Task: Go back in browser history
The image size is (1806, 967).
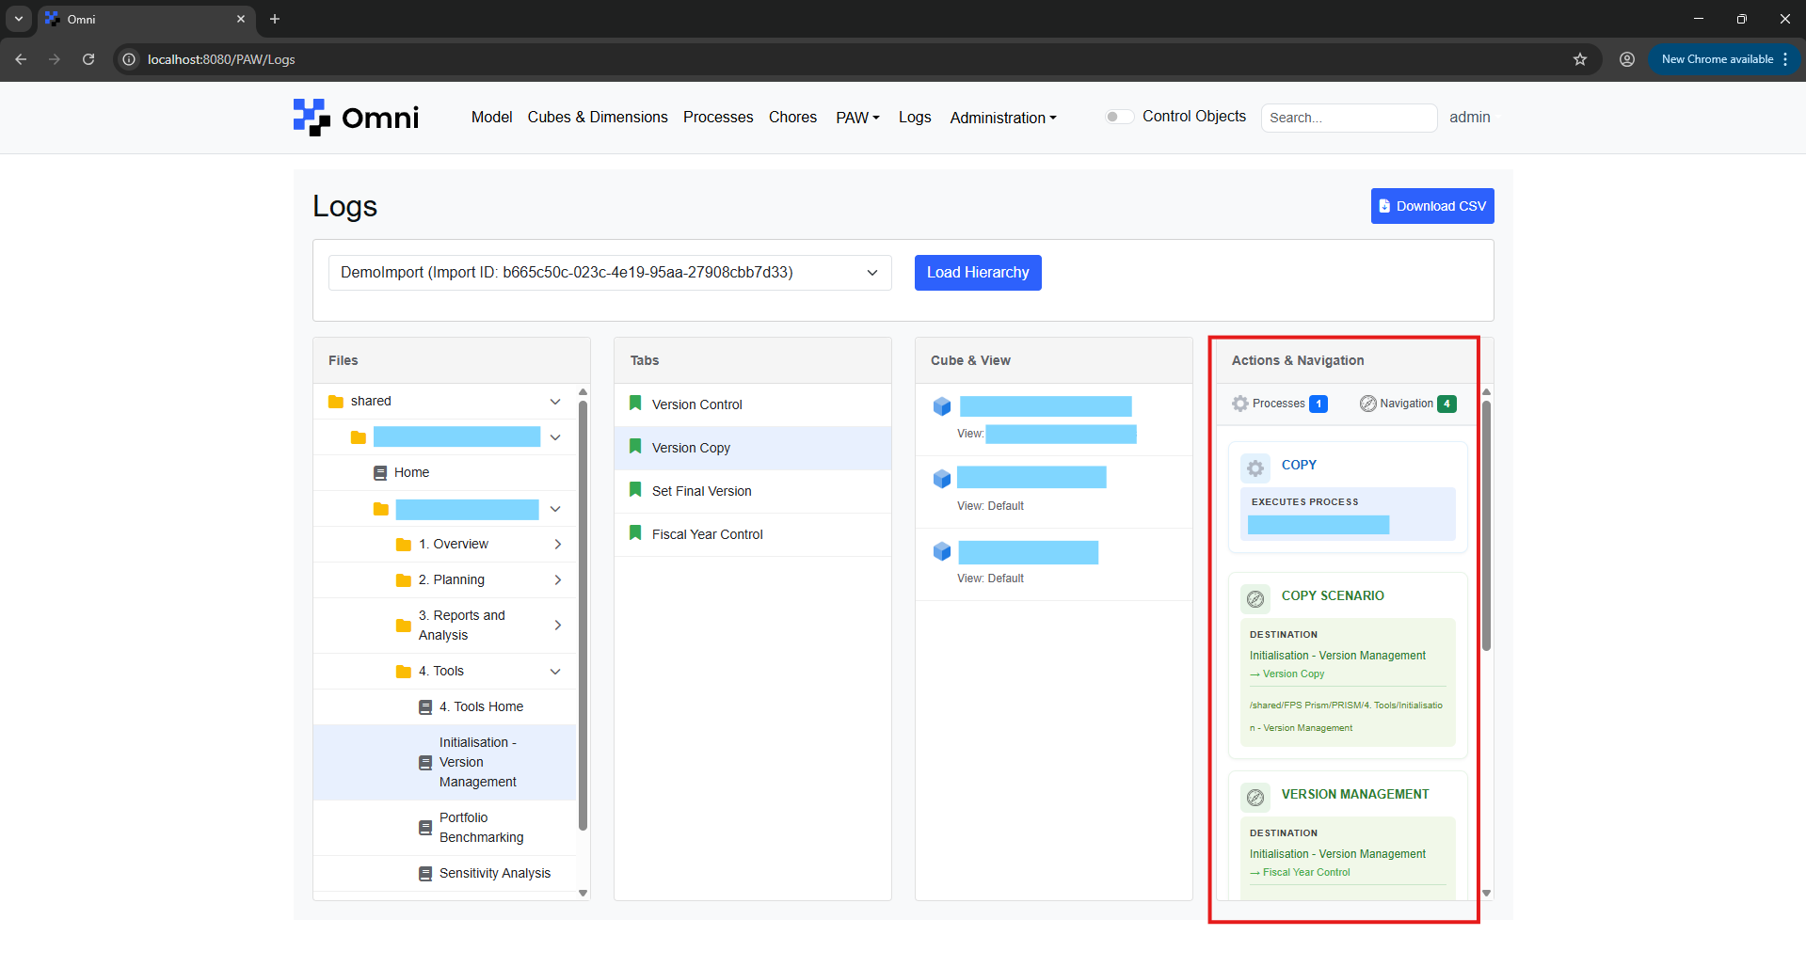Action: [x=21, y=59]
